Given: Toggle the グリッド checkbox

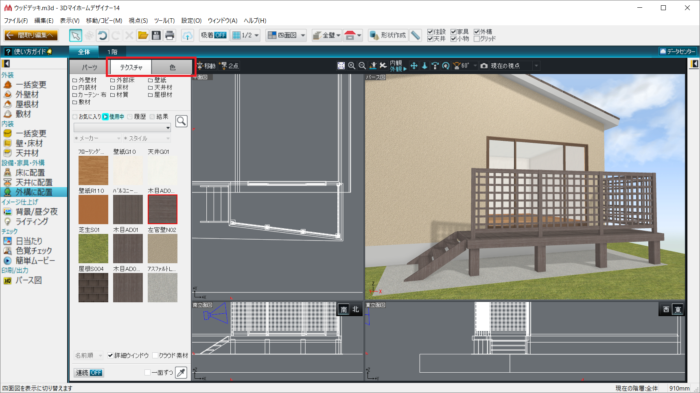Looking at the screenshot, I should click(x=477, y=39).
